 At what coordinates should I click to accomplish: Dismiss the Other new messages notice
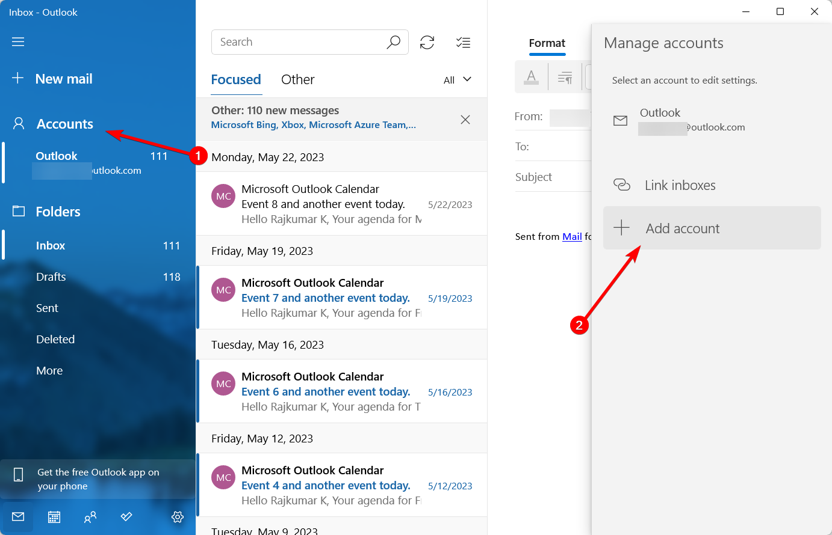[x=465, y=120]
